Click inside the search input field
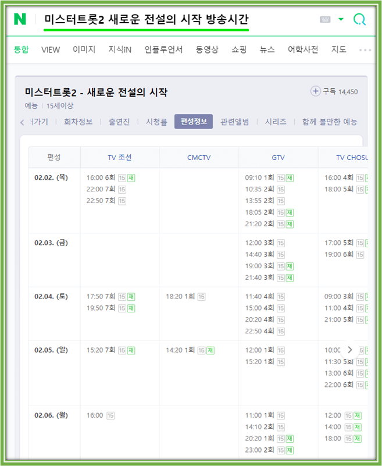The height and width of the screenshot is (466, 382). 174,19
